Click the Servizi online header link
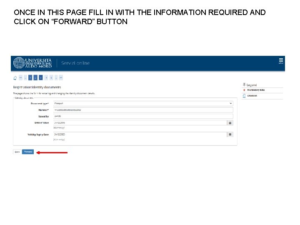Image resolution: width=300 pixels, height=225 pixels. [75, 63]
